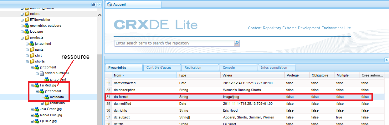Image resolution: width=389 pixels, height=125 pixels.
Task: Select the dc:rights property name
Action: (x=120, y=111)
